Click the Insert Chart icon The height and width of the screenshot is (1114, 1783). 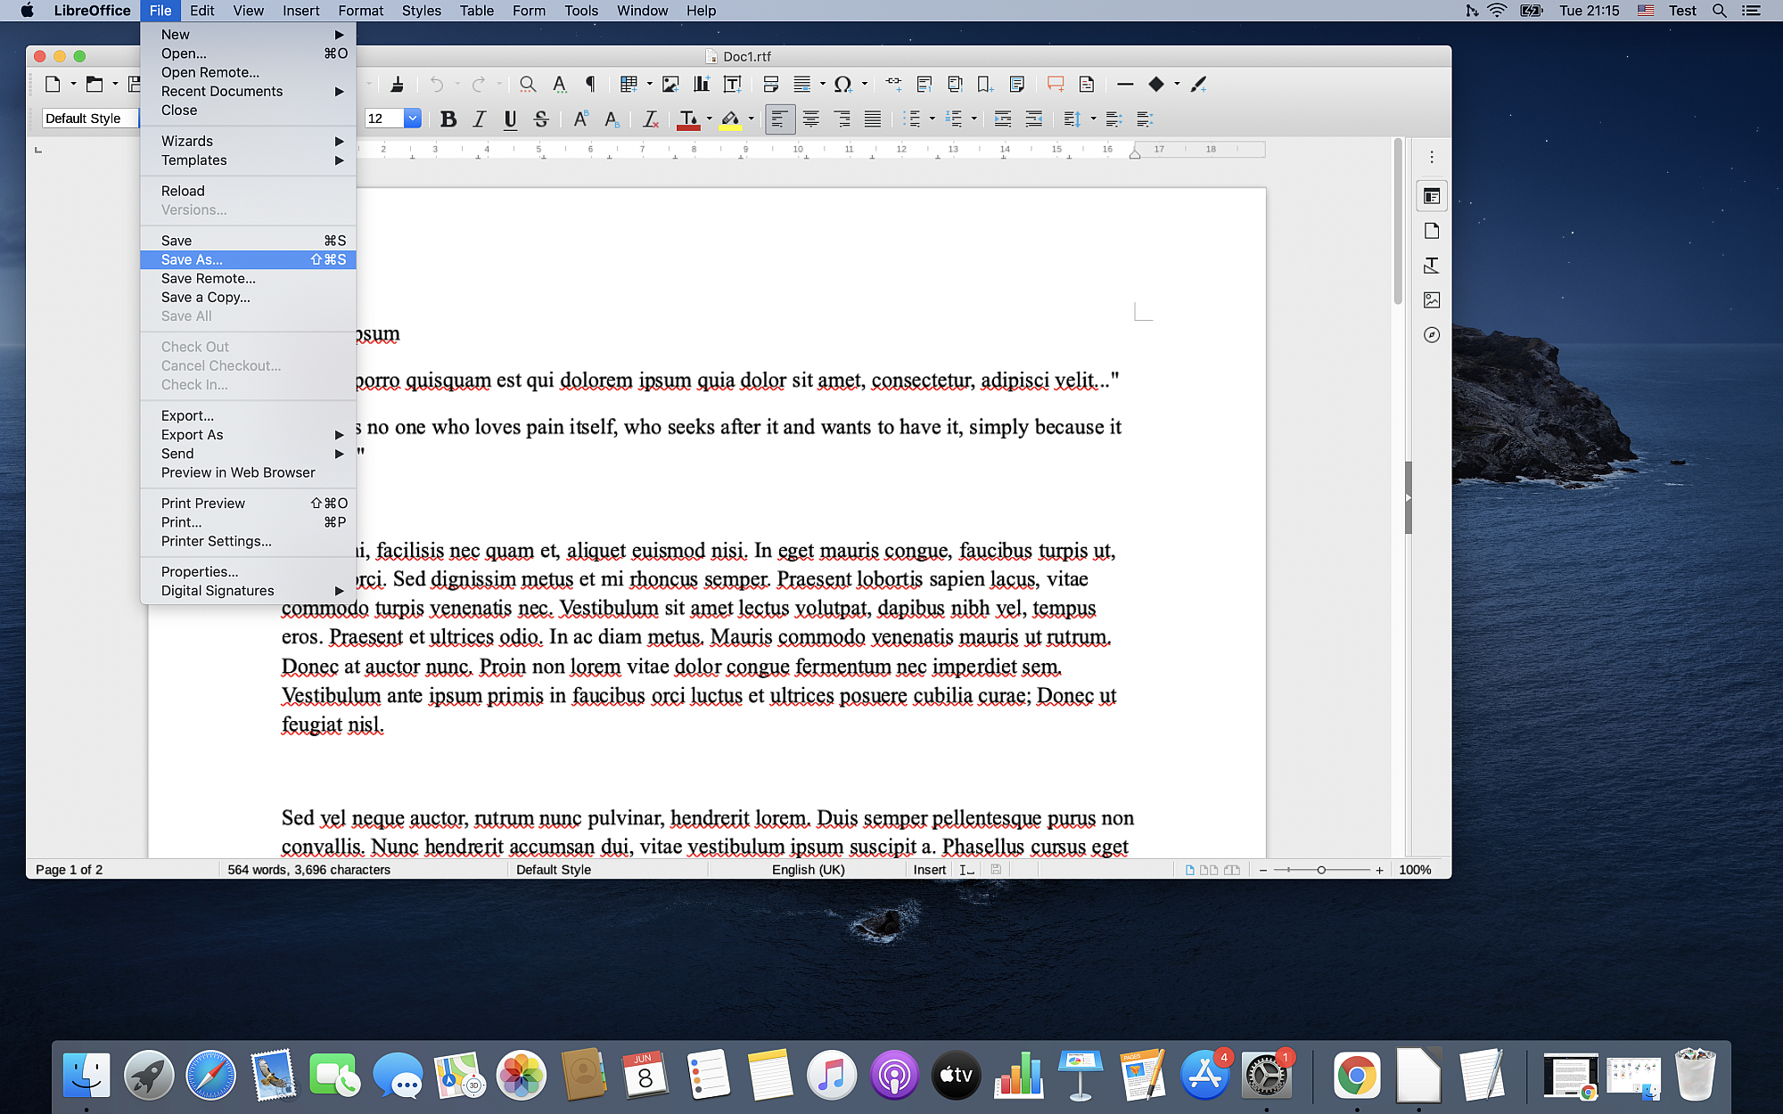coord(702,85)
